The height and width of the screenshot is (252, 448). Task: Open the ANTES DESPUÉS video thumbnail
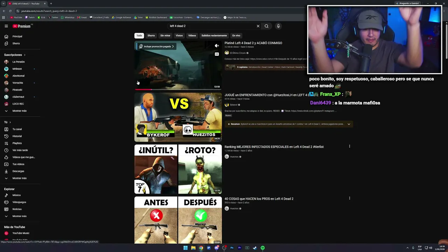[178, 220]
